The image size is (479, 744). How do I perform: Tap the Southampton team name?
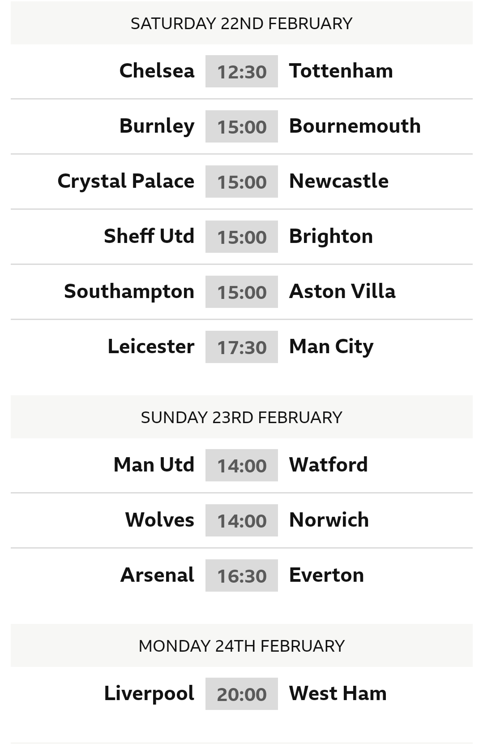[x=129, y=291]
